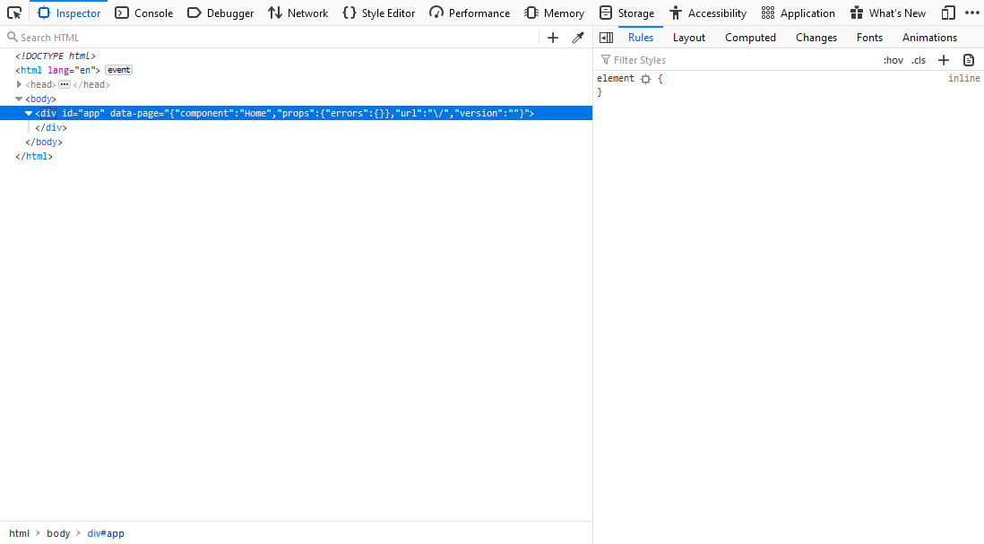Collapse the highlighted div#app node
This screenshot has height=544, width=984.
point(29,113)
